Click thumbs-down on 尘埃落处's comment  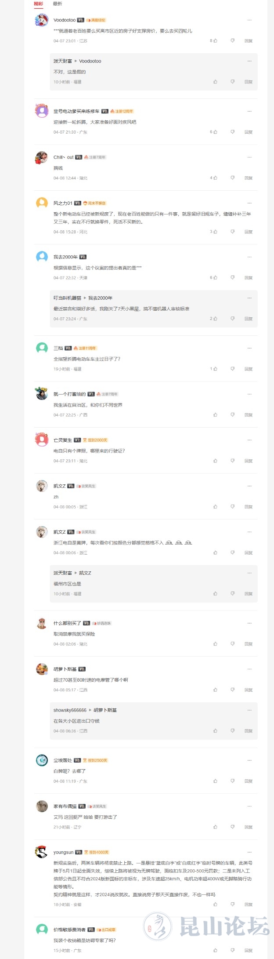233,781
